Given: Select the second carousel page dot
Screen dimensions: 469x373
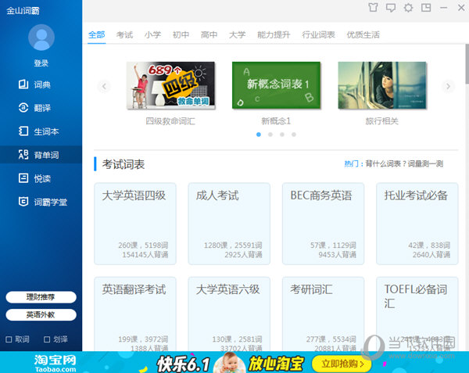Looking at the screenshot, I should tap(270, 134).
